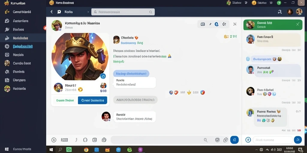Click the magnifier icon inside the message input
The height and width of the screenshot is (153, 307).
[x=205, y=140]
